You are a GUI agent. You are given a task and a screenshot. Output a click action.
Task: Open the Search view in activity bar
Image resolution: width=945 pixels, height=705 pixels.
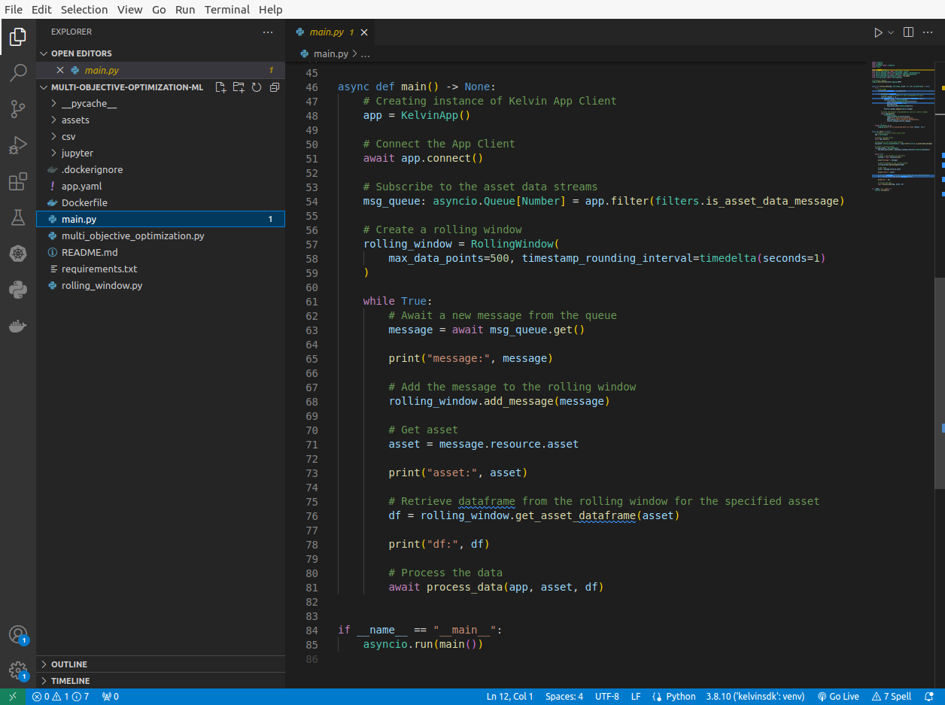(18, 72)
